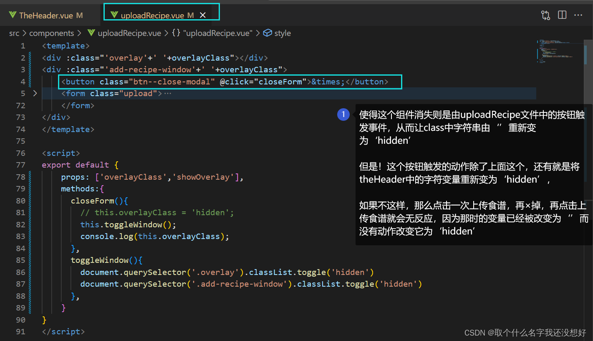Click the opening <script> tag

[61, 153]
